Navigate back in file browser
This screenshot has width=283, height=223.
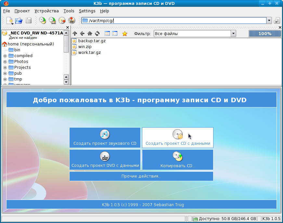(82, 33)
